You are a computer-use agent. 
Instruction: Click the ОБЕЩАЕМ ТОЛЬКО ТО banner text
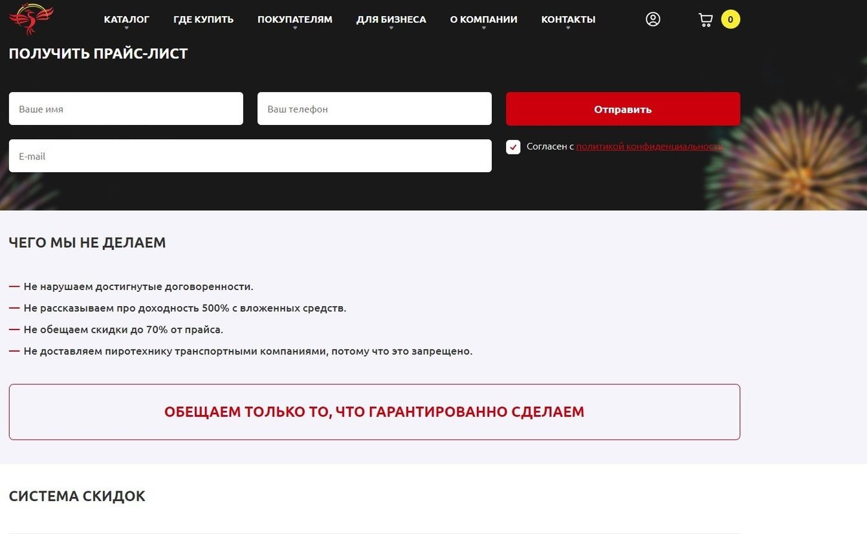coord(375,412)
